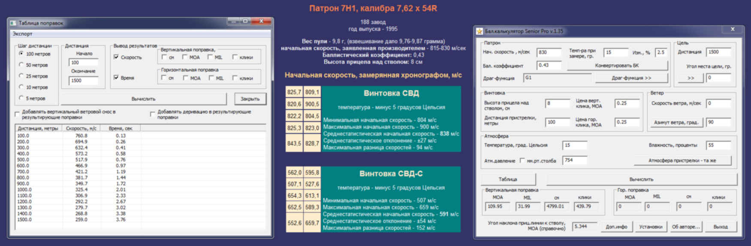Choose the 5 метров distance step option

coord(21,98)
